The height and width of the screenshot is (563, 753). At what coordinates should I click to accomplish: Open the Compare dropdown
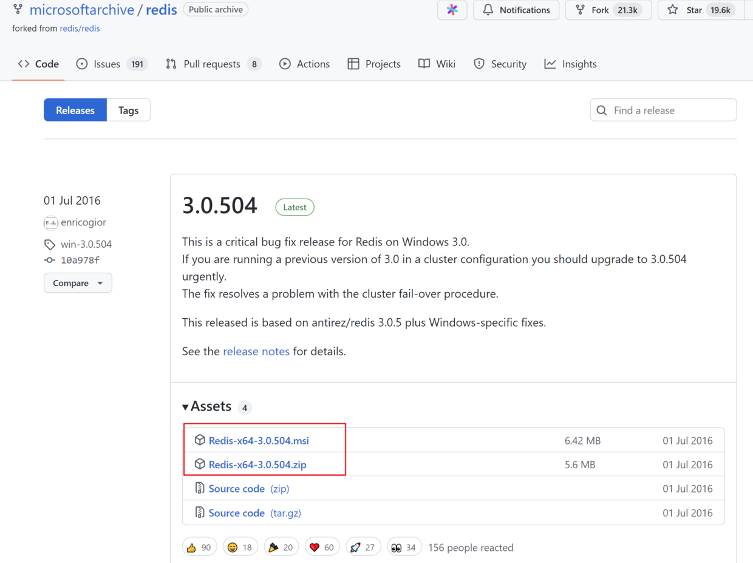click(x=78, y=283)
